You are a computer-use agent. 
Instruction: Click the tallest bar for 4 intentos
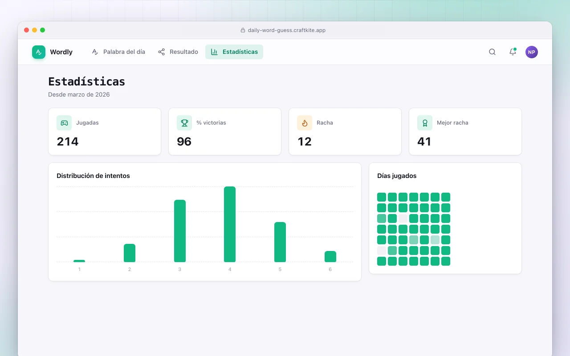(230, 224)
